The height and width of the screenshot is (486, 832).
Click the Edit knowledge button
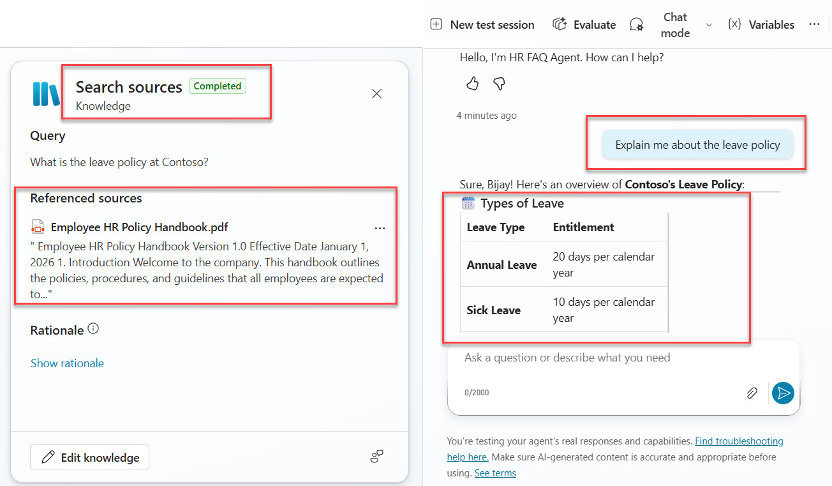coord(89,457)
